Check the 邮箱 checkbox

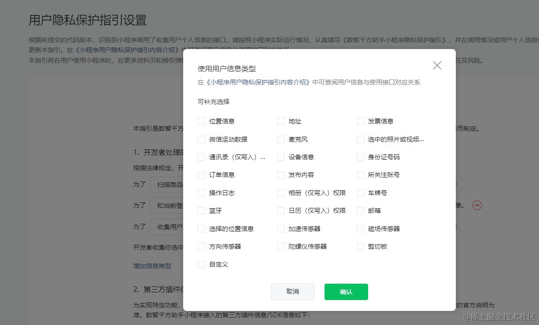click(x=360, y=211)
